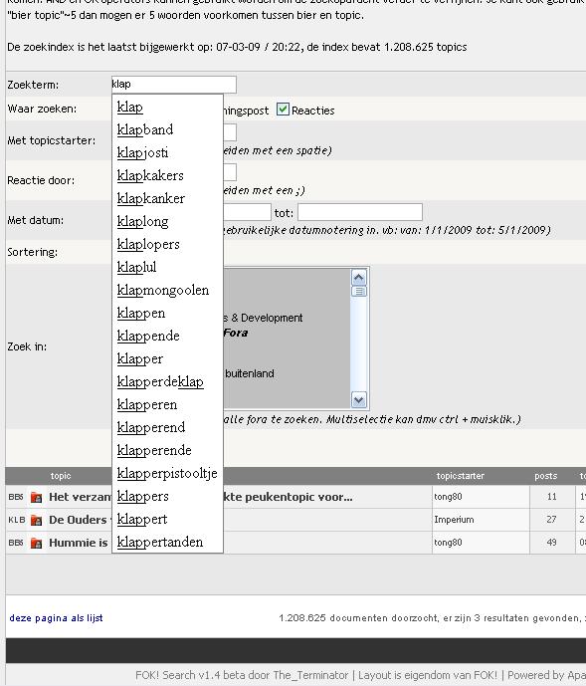Image resolution: width=586 pixels, height=686 pixels.
Task: Click 'topic' column header
Action: tap(61, 476)
